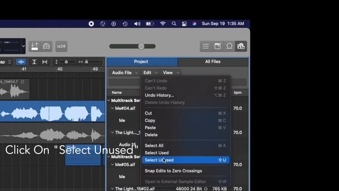Image resolution: width=339 pixels, height=191 pixels.
Task: Choose Copy from the Edit menu
Action: click(185, 120)
